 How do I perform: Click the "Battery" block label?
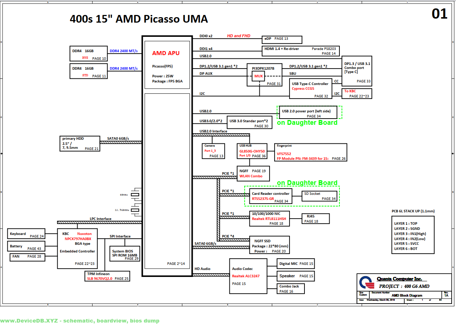(16, 246)
